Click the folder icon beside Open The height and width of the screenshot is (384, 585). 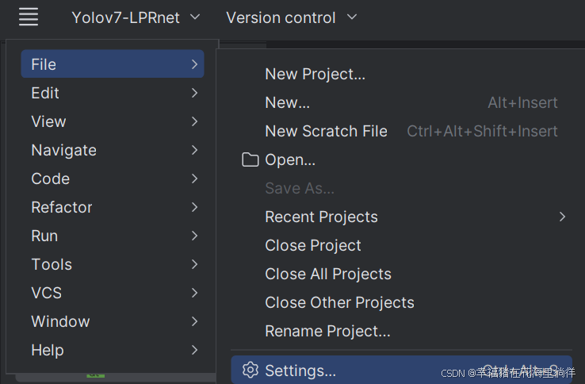(250, 160)
